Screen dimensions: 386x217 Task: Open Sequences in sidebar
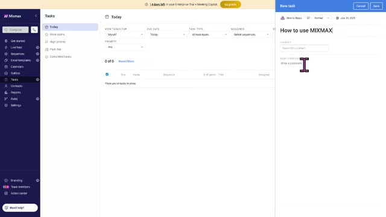point(17,54)
